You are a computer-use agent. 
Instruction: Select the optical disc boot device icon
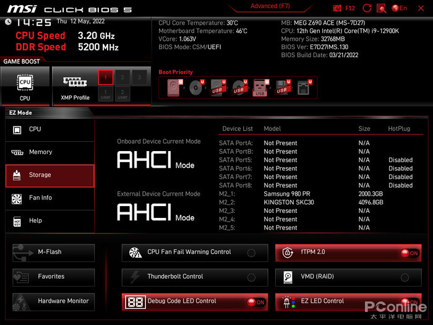pos(196,88)
